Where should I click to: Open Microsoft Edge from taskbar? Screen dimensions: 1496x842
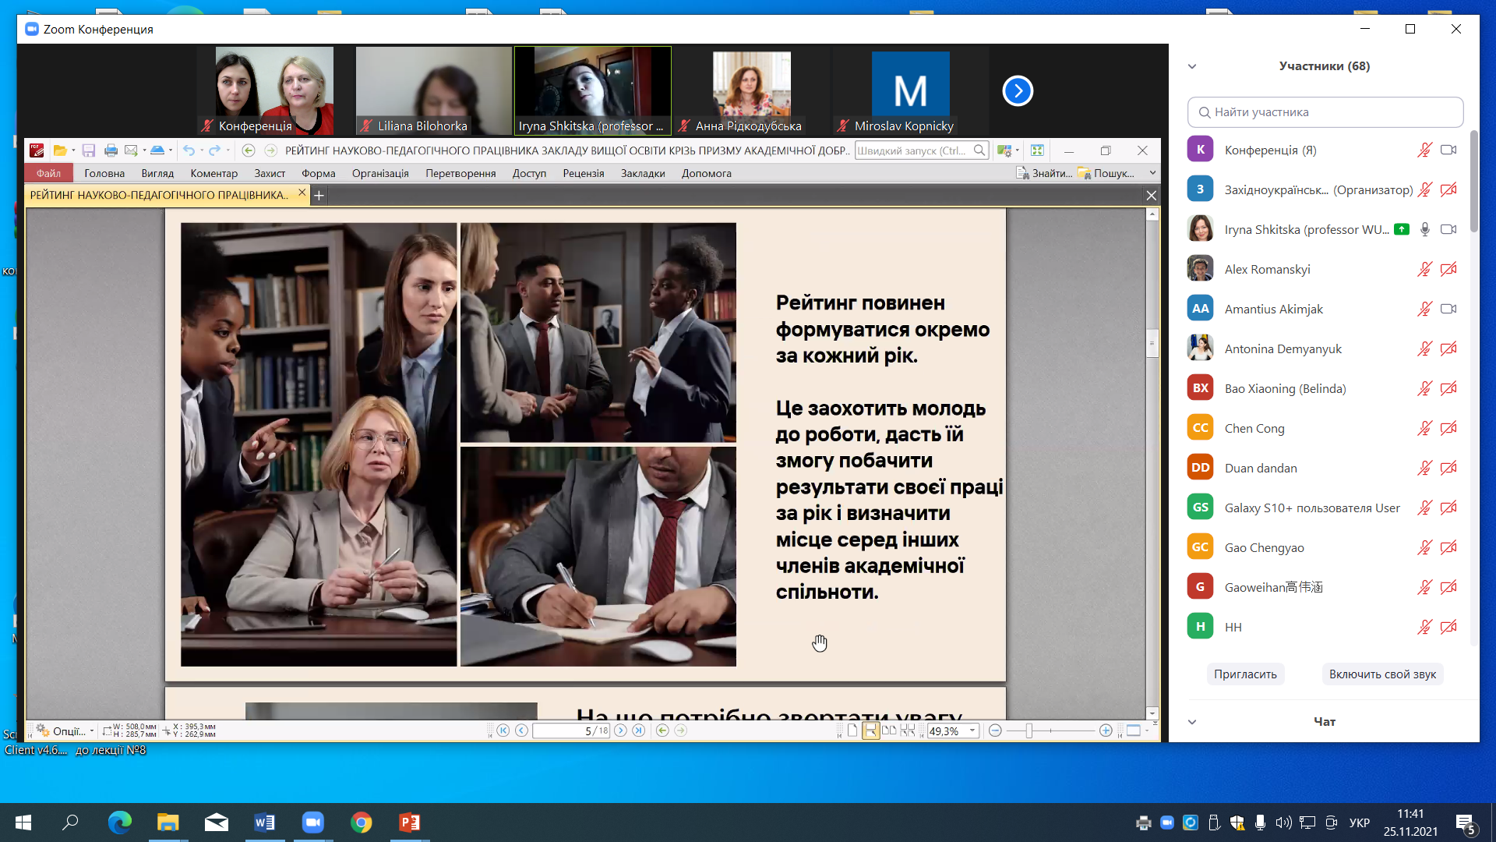pos(119,823)
